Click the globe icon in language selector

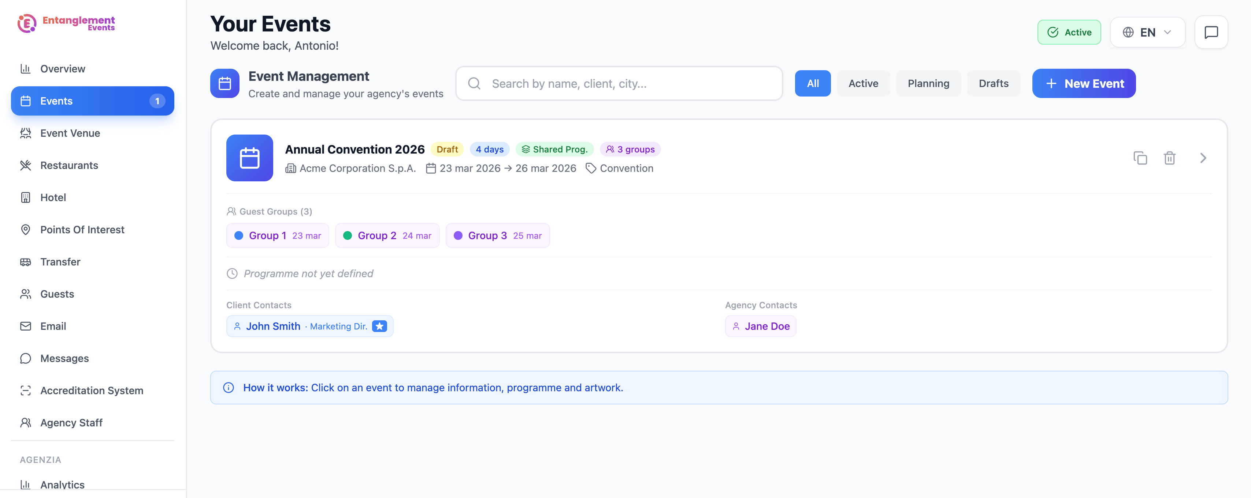(1128, 33)
